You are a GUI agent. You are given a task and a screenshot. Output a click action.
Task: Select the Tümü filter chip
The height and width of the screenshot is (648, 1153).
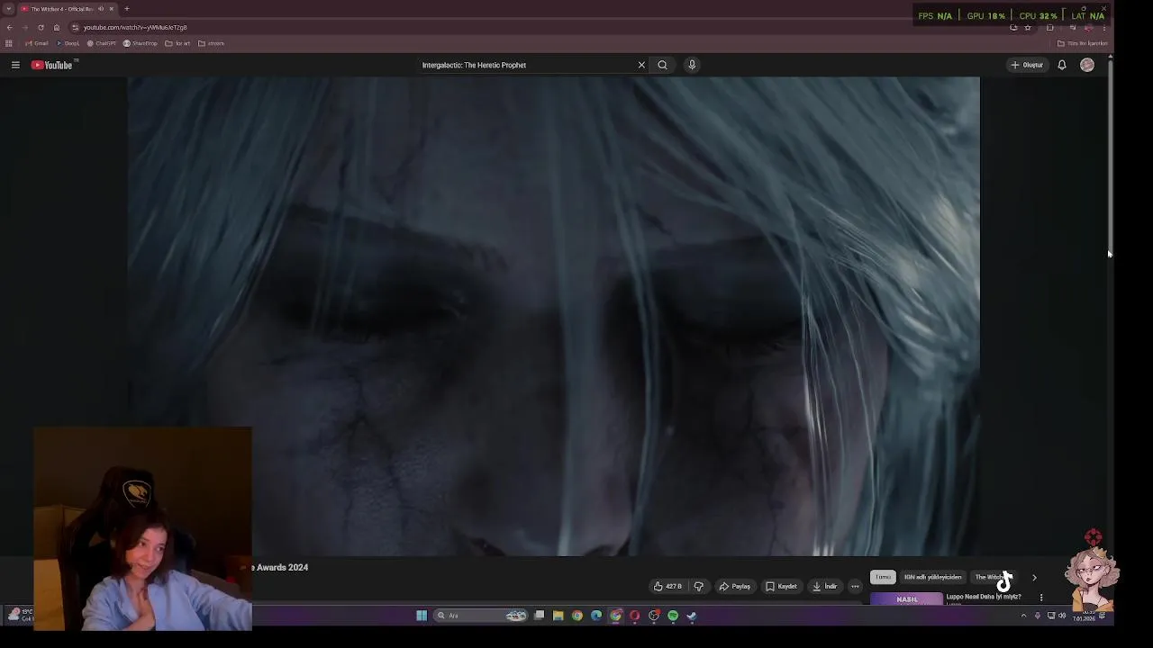click(x=883, y=577)
